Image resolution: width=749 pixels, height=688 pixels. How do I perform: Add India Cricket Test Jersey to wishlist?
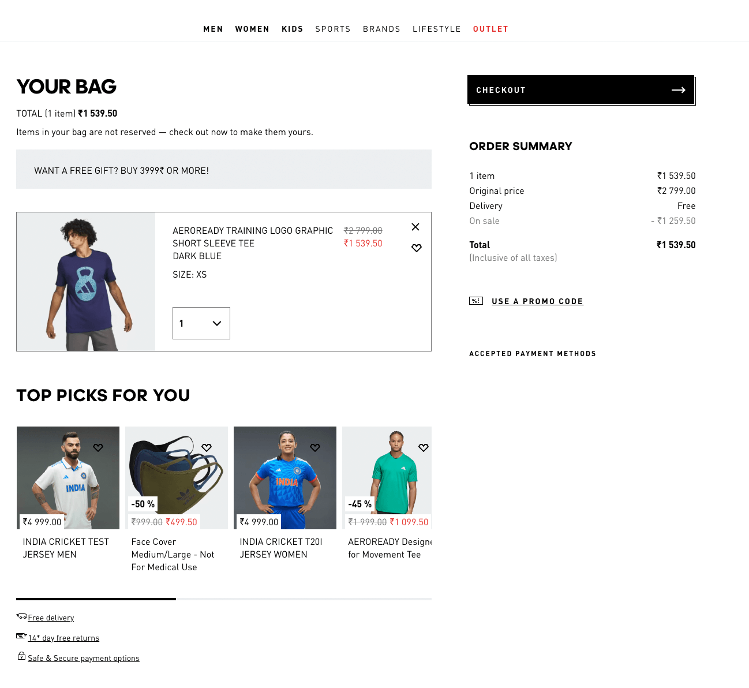pyautogui.click(x=98, y=448)
